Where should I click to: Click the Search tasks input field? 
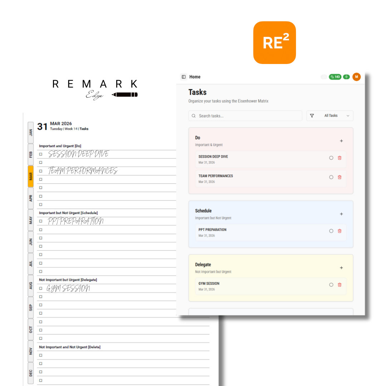pos(245,115)
